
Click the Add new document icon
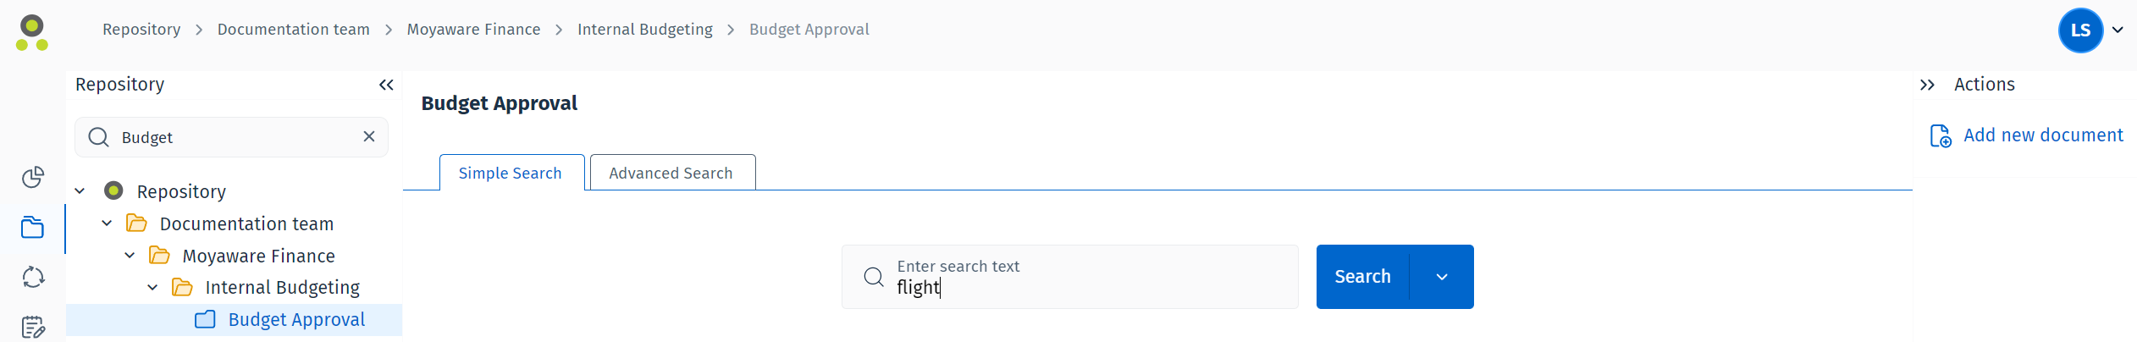coord(1941,136)
